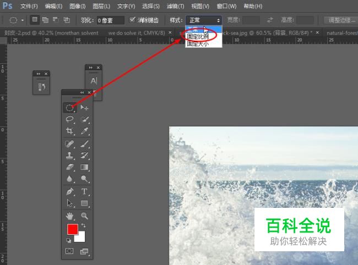
Task: Choose Add to Selection mode
Action: (x=45, y=20)
